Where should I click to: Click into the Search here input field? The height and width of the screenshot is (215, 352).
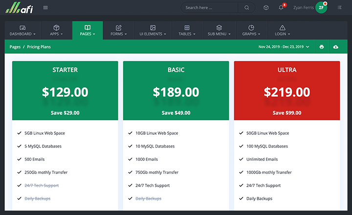[x=210, y=7]
